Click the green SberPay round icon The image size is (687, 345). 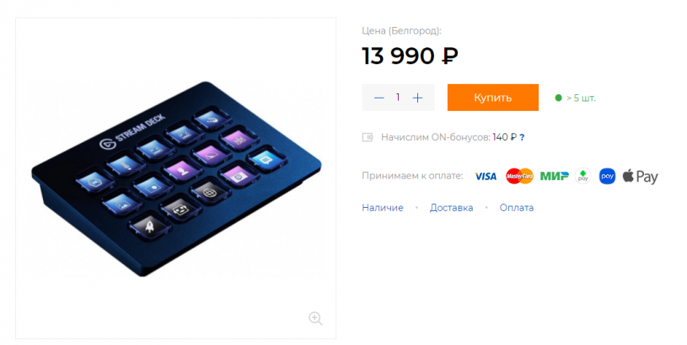coord(582,176)
